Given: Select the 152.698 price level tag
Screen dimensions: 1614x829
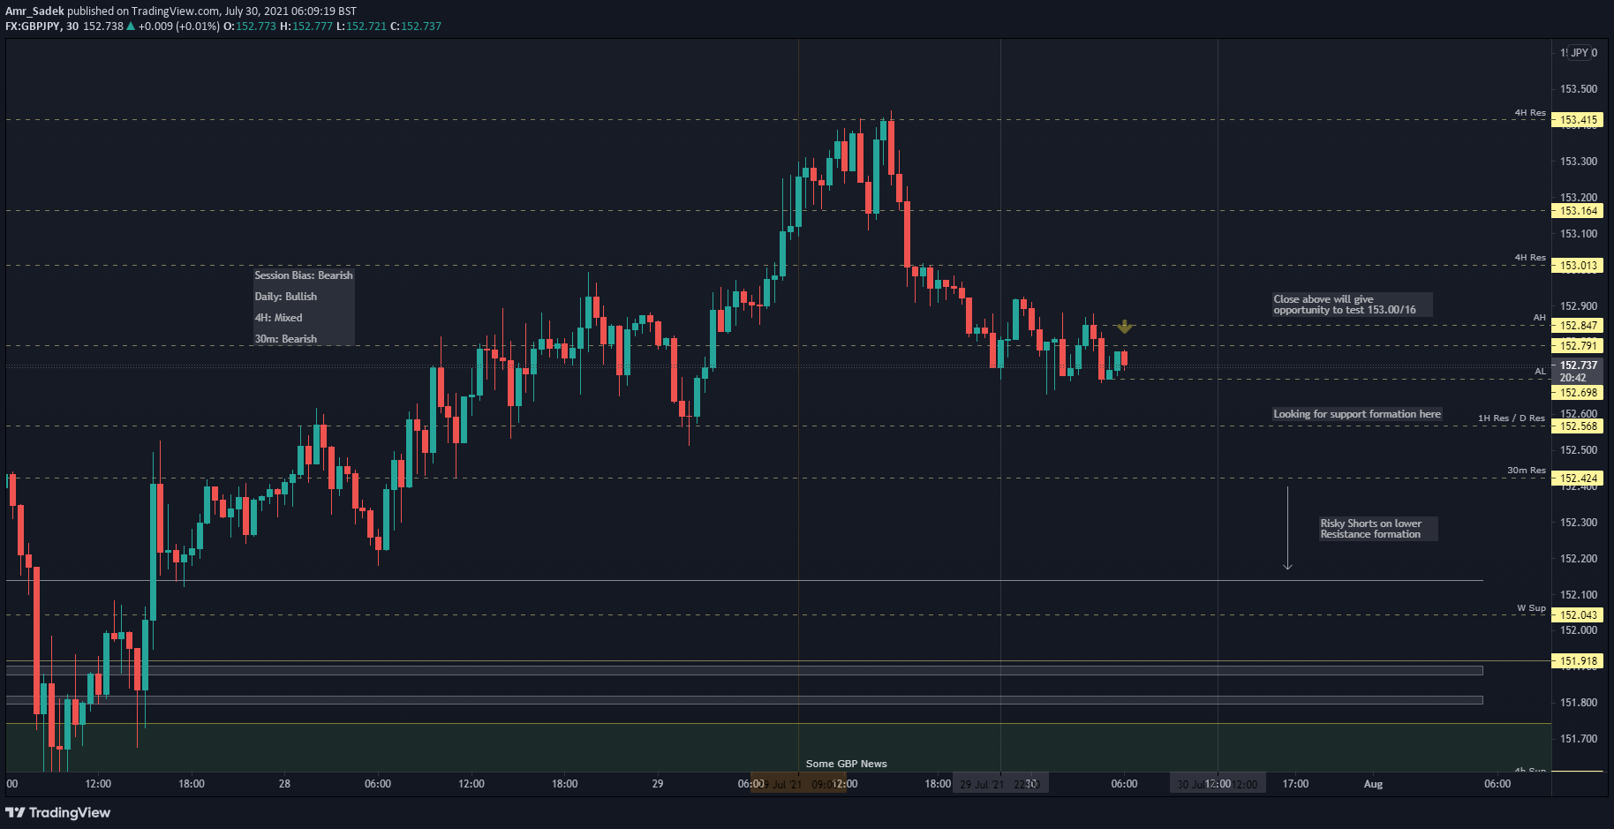Looking at the screenshot, I should coord(1578,393).
